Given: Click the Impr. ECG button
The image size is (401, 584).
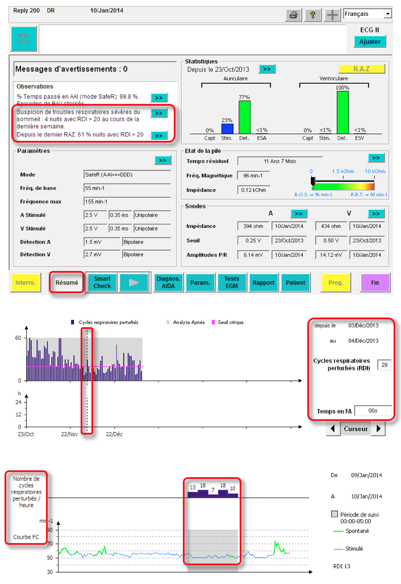Looking at the screenshot, I should [x=24, y=39].
